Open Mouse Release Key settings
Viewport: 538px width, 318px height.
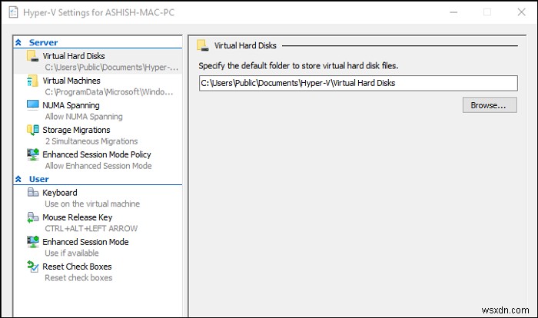coord(77,217)
